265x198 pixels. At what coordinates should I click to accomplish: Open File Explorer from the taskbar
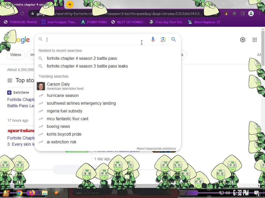(45, 193)
